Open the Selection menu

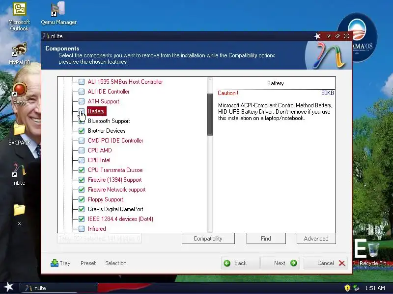116,263
